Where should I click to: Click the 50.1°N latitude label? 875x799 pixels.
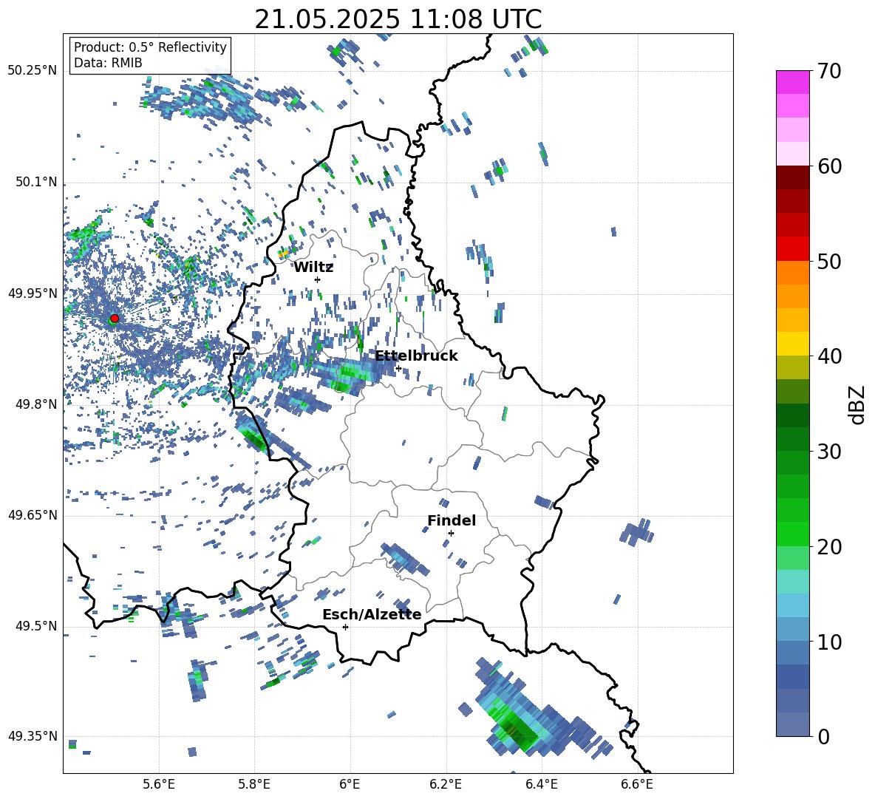click(x=36, y=183)
